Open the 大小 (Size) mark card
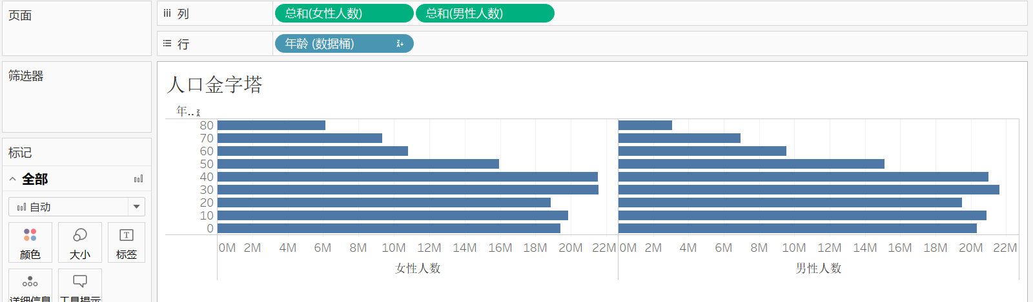Screen dimensions: 1033x302 coord(80,242)
